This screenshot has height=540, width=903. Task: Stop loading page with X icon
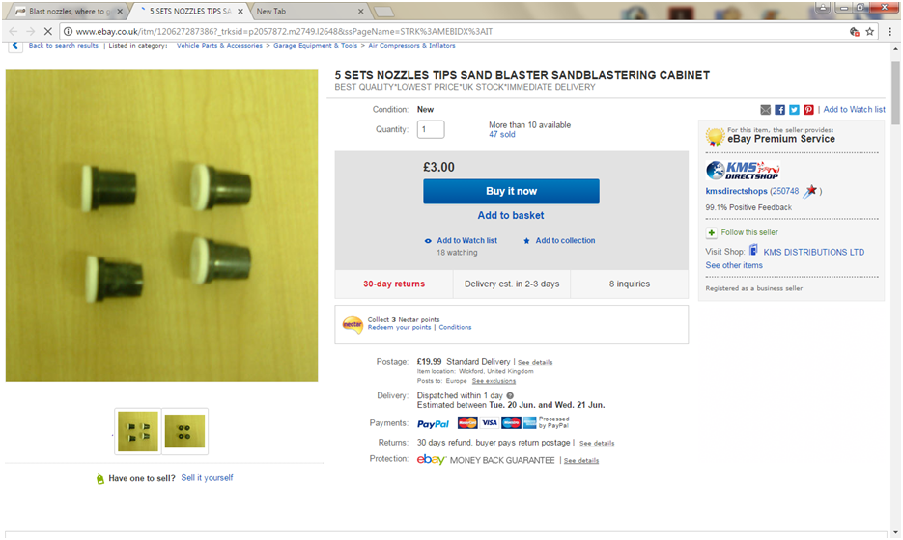point(47,31)
